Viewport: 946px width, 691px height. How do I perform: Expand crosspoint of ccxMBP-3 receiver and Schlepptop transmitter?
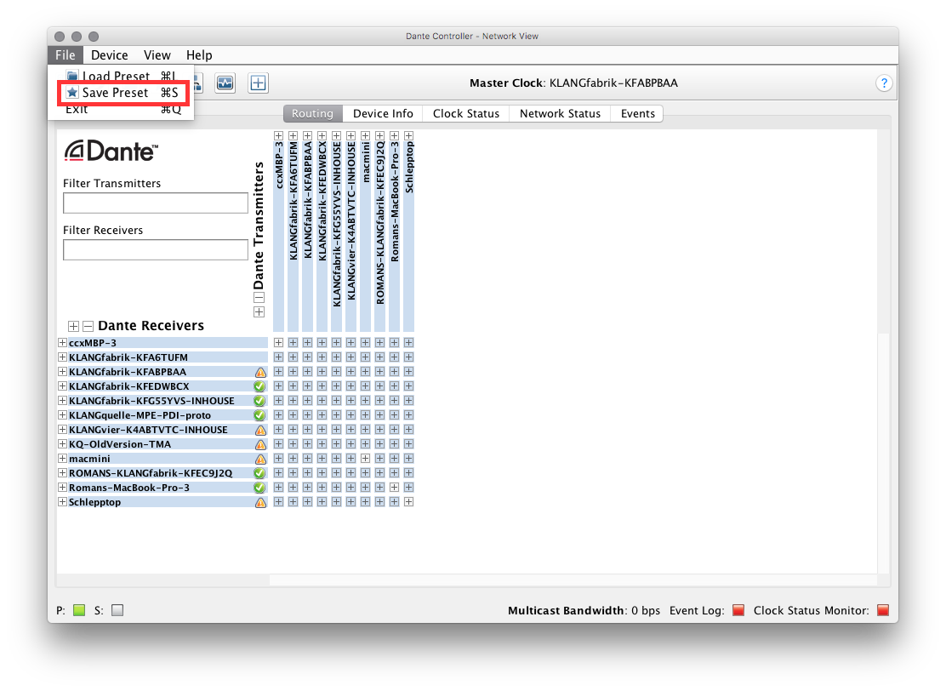pyautogui.click(x=408, y=342)
